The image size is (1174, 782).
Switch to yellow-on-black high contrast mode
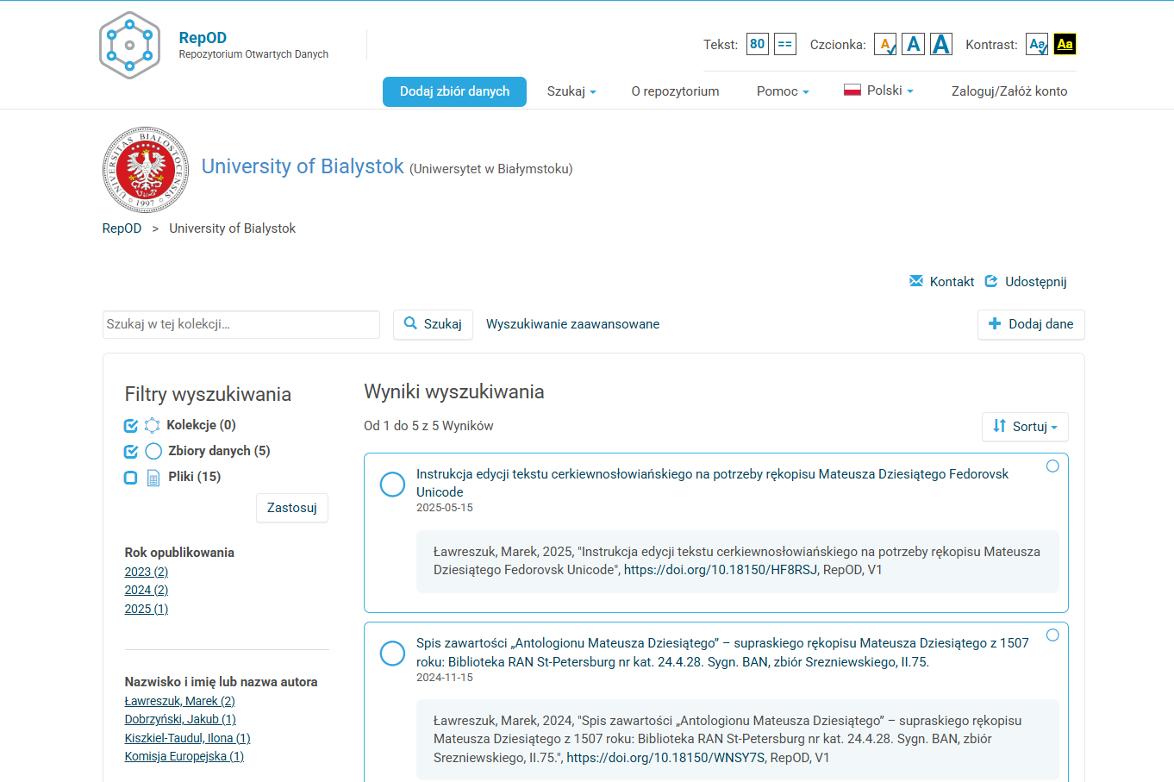1065,44
